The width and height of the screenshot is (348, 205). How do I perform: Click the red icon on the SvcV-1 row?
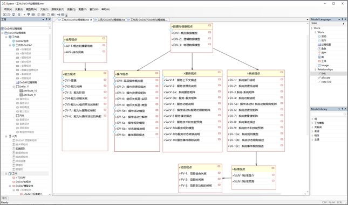[x=219, y=79]
